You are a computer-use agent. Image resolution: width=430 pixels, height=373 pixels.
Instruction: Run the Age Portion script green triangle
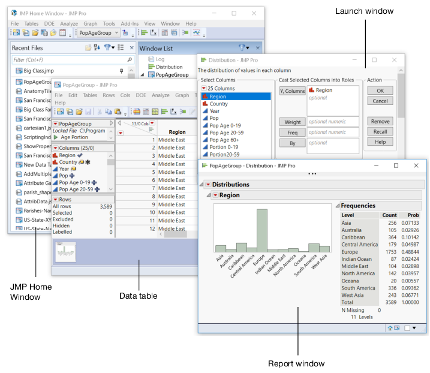(x=56, y=137)
